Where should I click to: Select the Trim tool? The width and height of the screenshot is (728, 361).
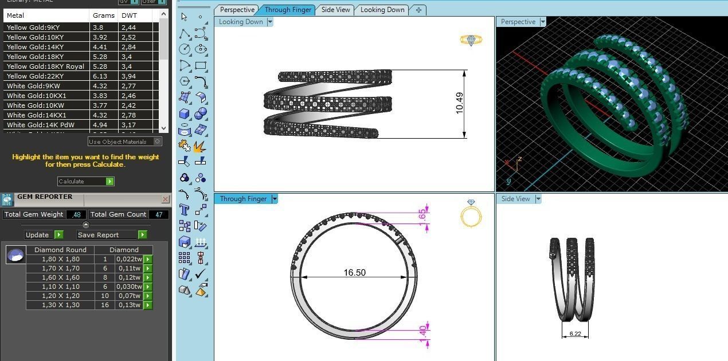pos(185,162)
